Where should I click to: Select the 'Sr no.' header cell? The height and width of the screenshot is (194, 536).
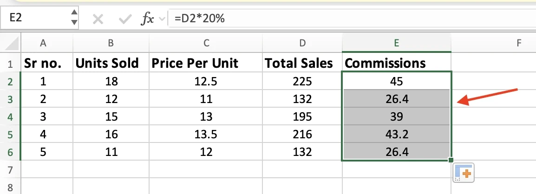47,63
